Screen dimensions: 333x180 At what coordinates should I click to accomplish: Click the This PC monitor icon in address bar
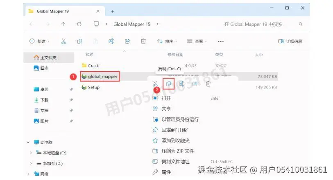[x=96, y=24]
